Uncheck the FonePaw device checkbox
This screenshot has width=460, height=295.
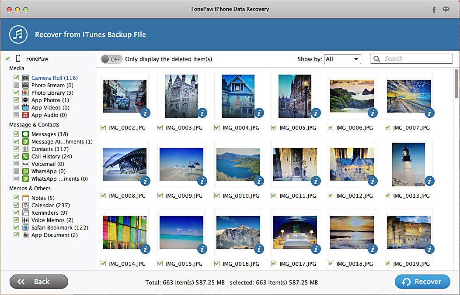(x=7, y=58)
